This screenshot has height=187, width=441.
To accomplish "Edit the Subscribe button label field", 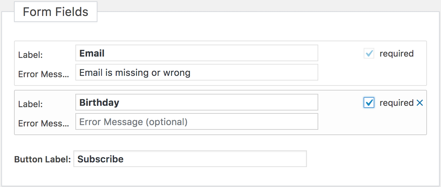I will point(190,159).
